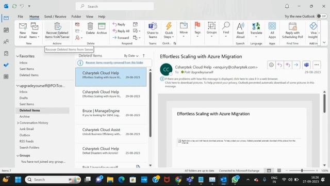Image resolution: width=330 pixels, height=186 pixels.
Task: Click Reply in the ribbon
Action: tap(119, 24)
